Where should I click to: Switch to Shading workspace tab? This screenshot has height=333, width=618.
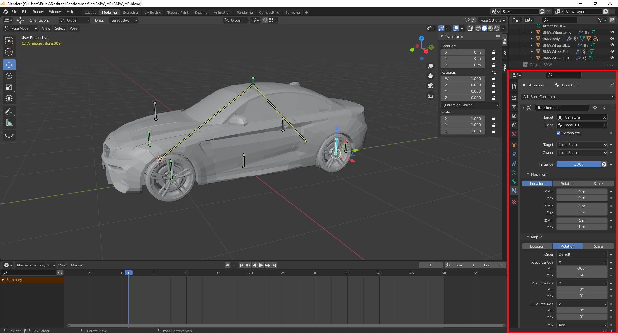pos(201,13)
